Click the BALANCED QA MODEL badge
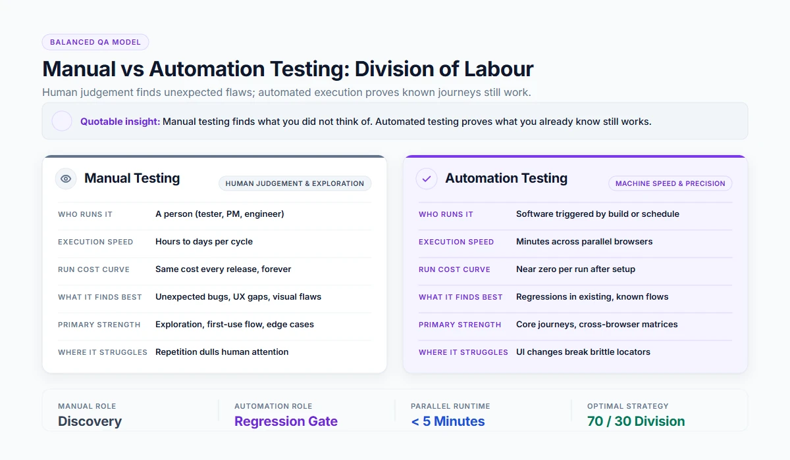790x460 pixels. coord(95,42)
